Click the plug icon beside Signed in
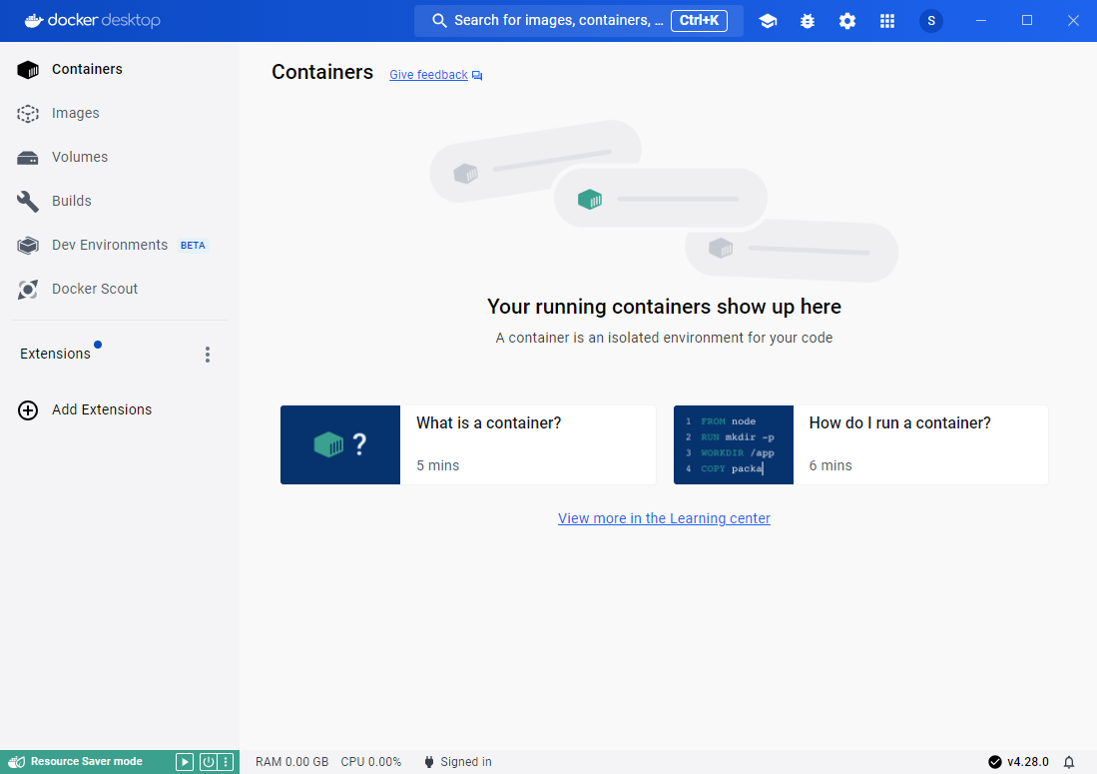The image size is (1097, 774). coord(429,762)
